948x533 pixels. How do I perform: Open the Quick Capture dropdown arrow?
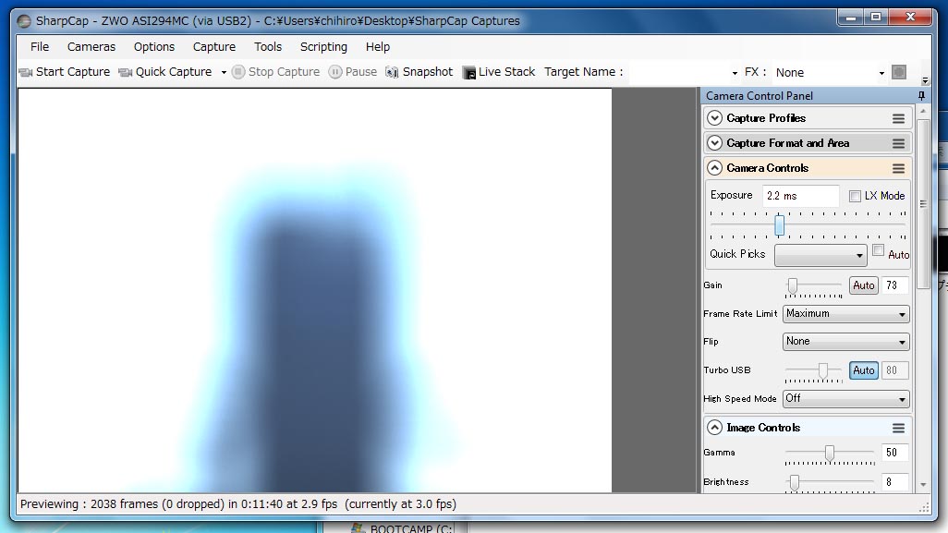pos(224,73)
